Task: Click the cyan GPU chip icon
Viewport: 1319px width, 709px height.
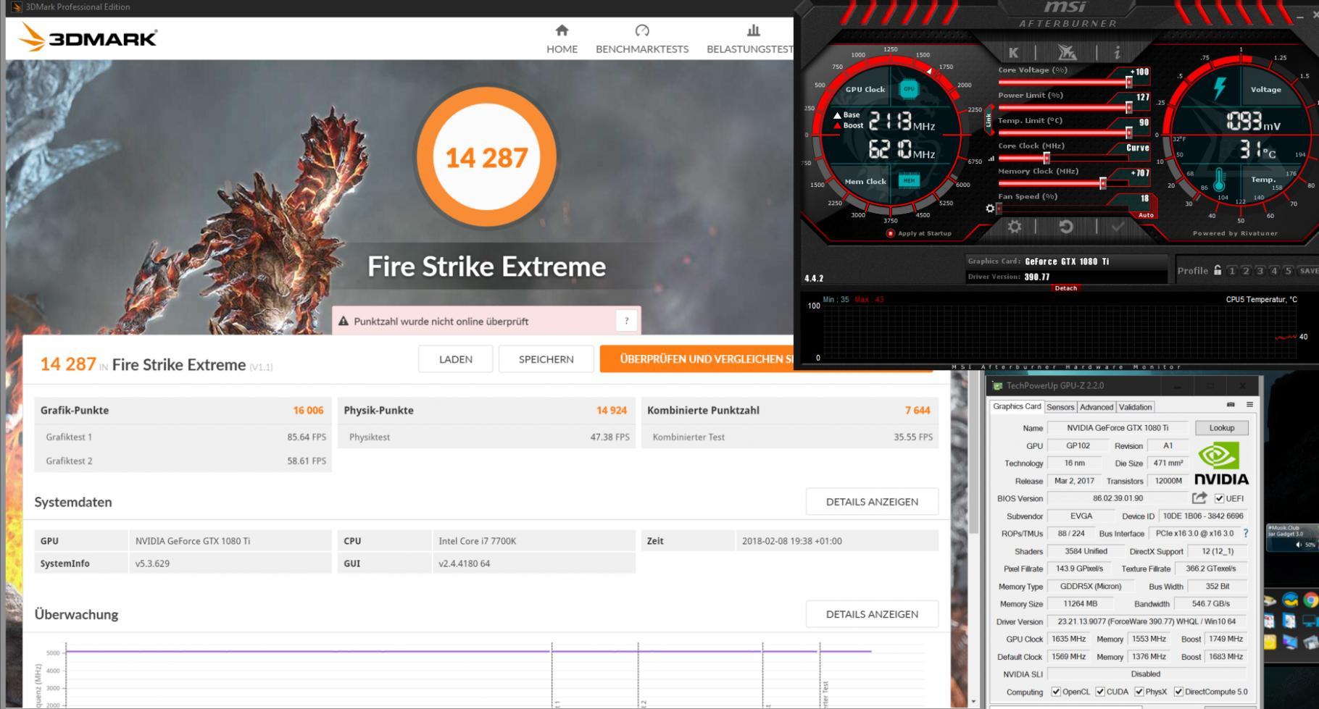Action: click(x=909, y=89)
